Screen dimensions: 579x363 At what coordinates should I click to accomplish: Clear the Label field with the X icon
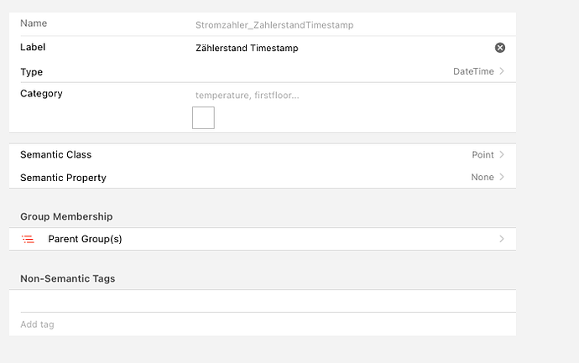[500, 48]
